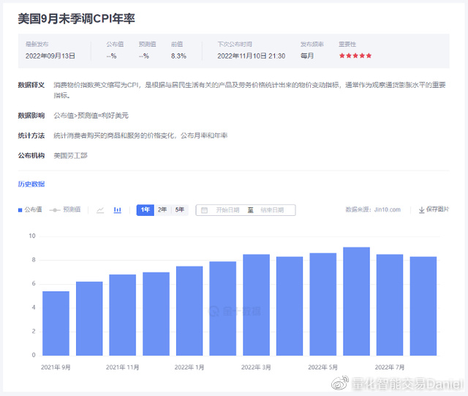The height and width of the screenshot is (396, 468).
Task: Click the Weibo logo icon
Action: click(340, 383)
